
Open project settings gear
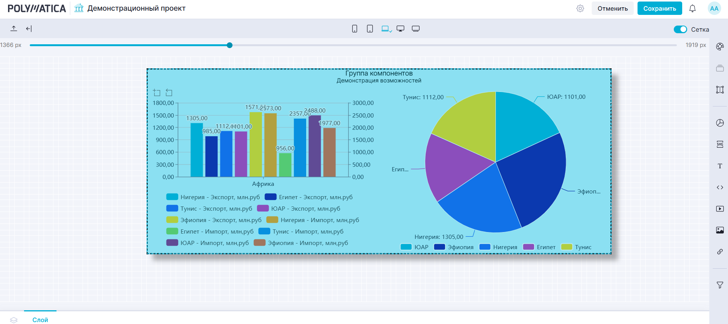(580, 8)
